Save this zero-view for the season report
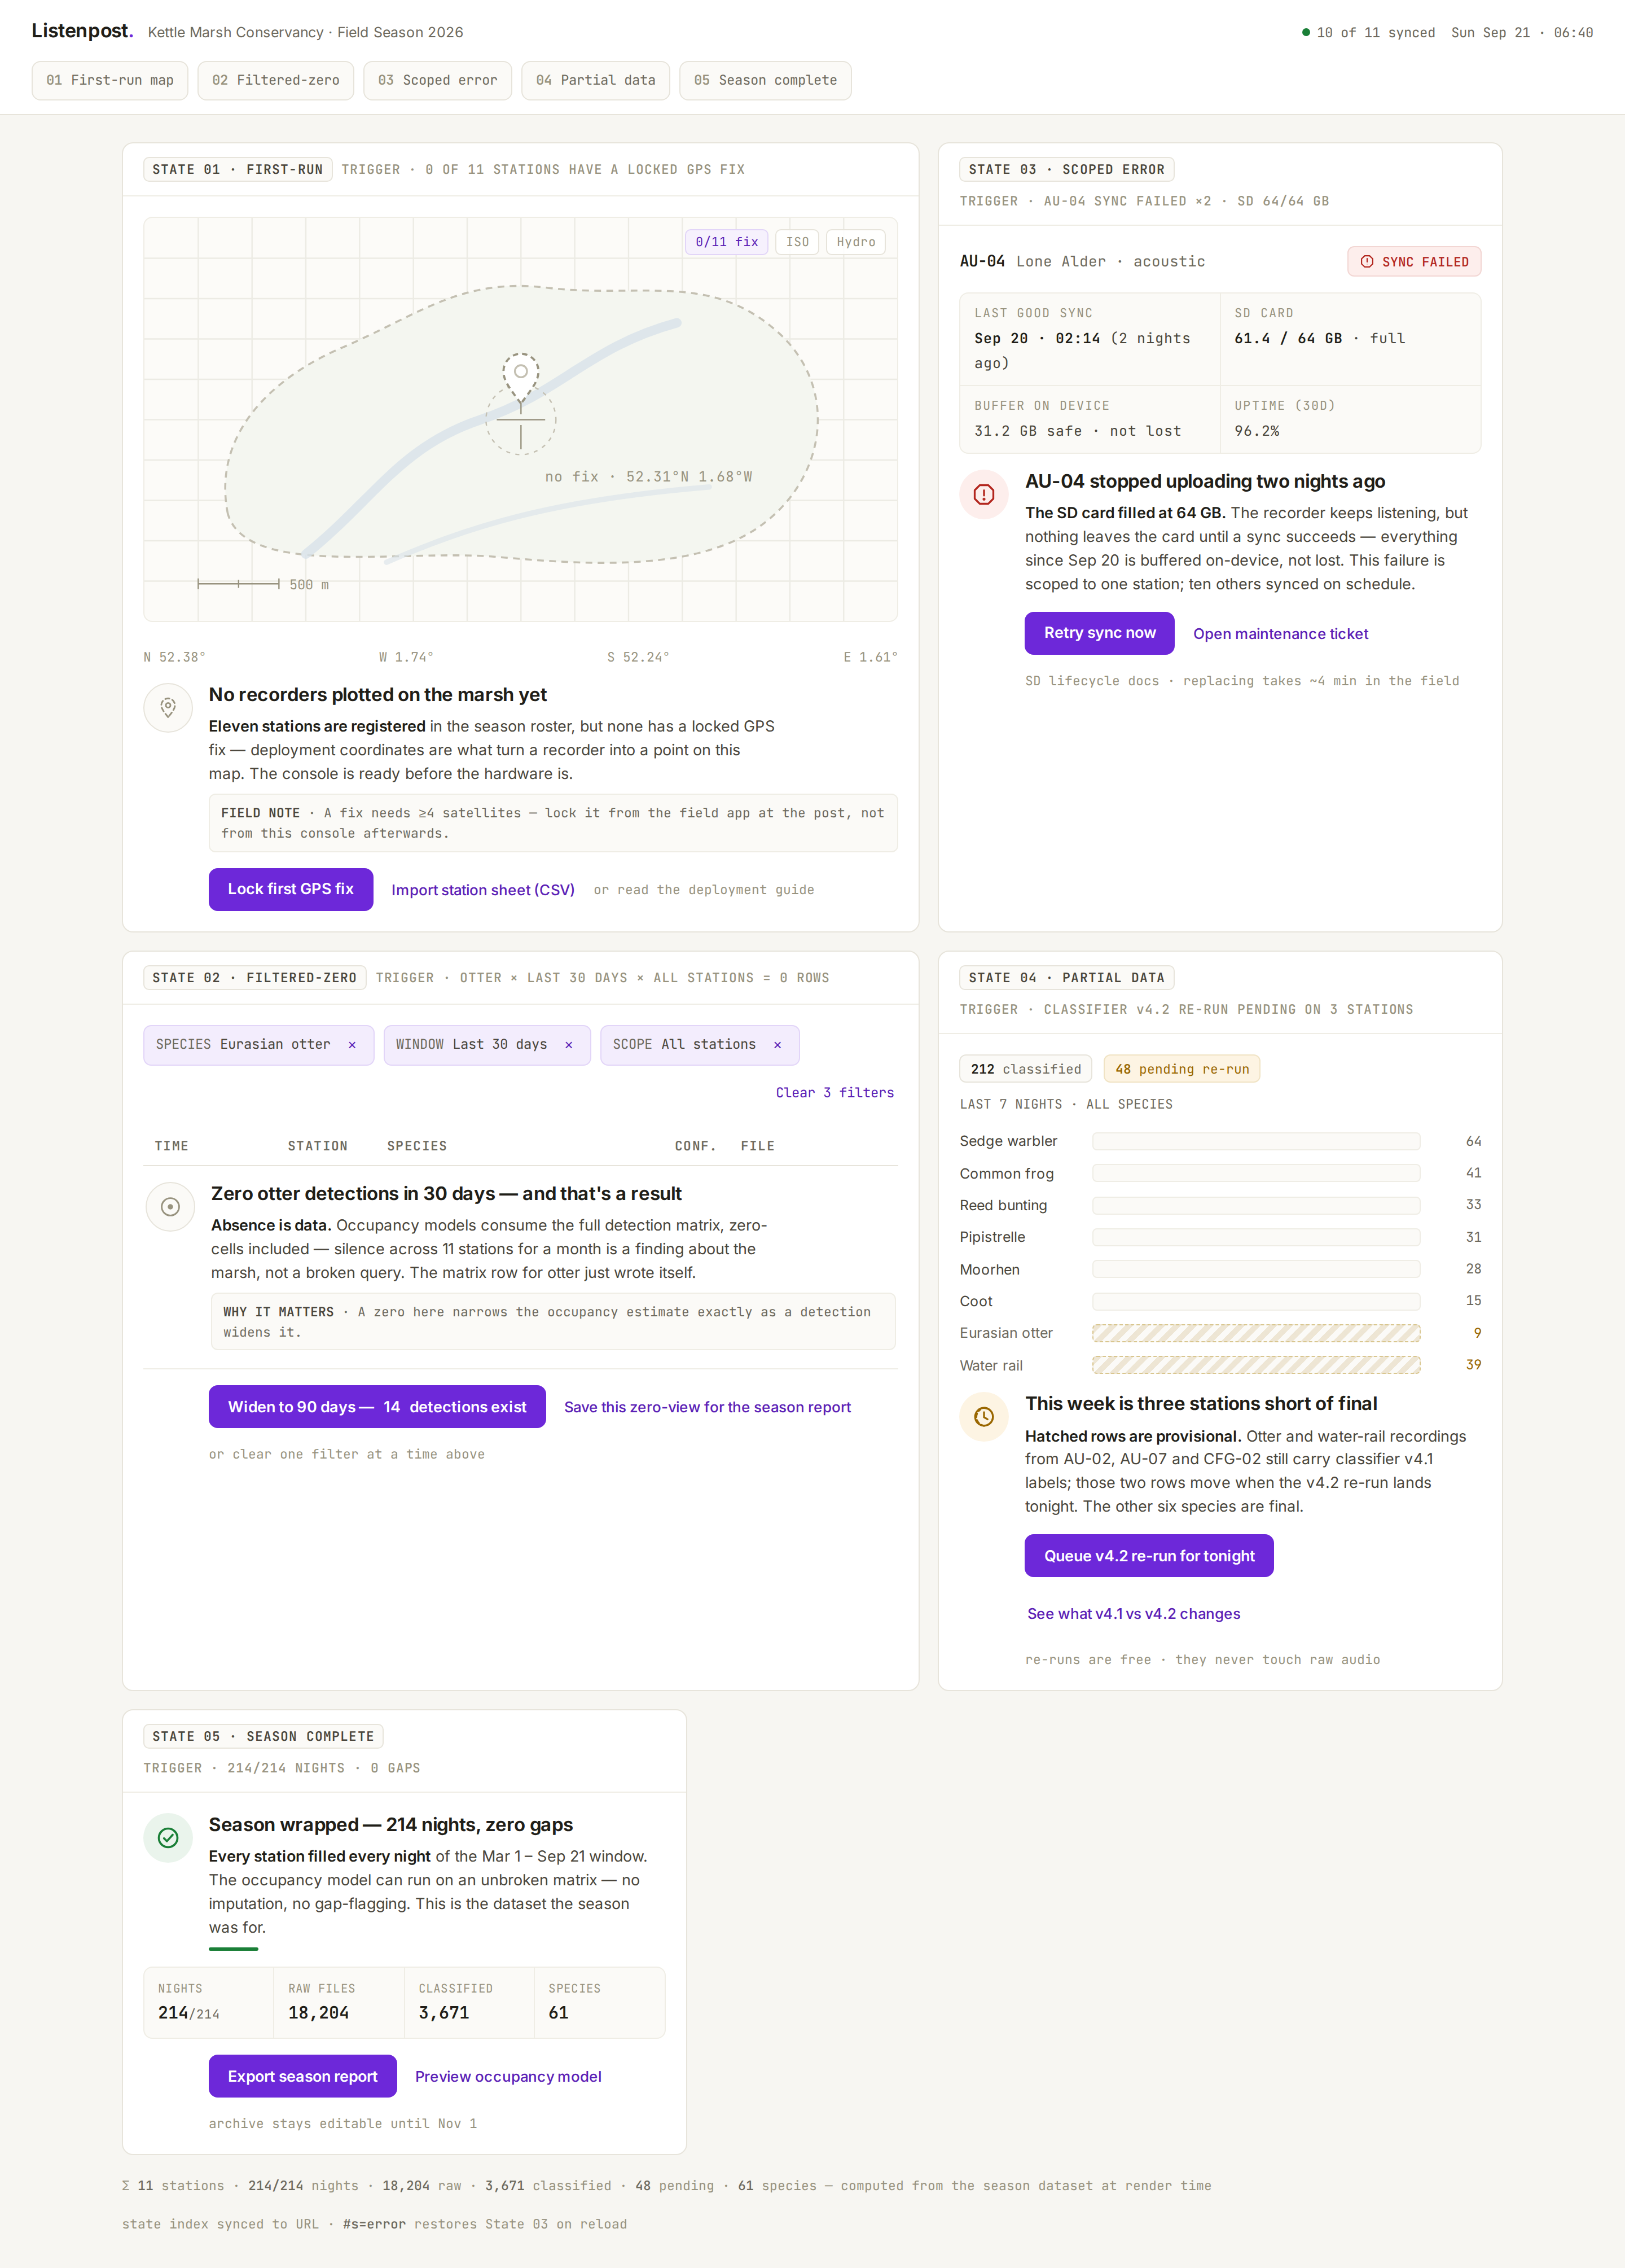This screenshot has height=2268, width=1625. (708, 1407)
